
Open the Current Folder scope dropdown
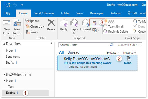coord(129,45)
